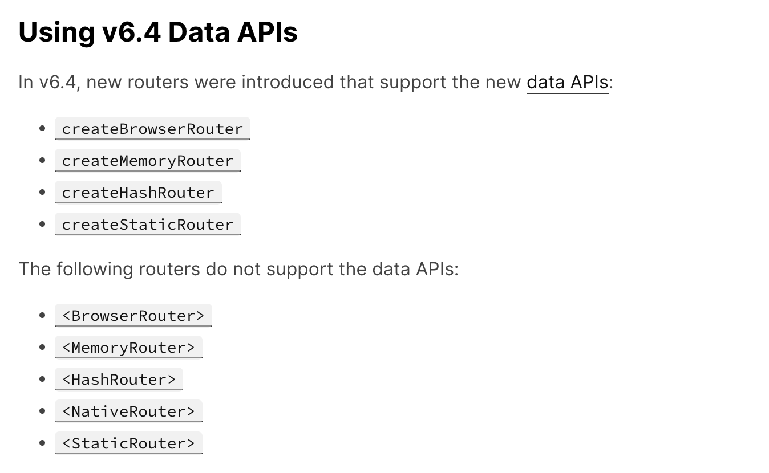
Task: Open the createMemoryRouter reference link
Action: (148, 161)
